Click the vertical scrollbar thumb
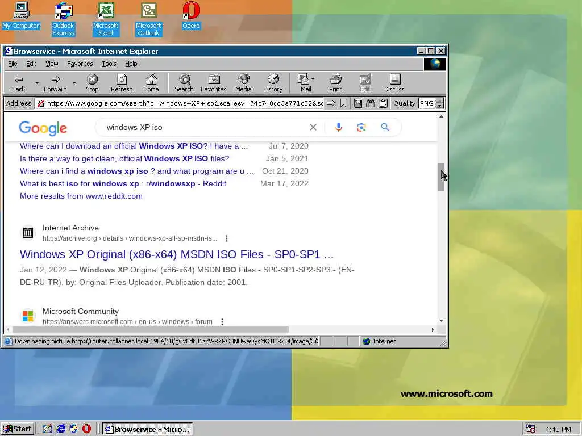Screen dimensions: 582x436 pos(441,177)
